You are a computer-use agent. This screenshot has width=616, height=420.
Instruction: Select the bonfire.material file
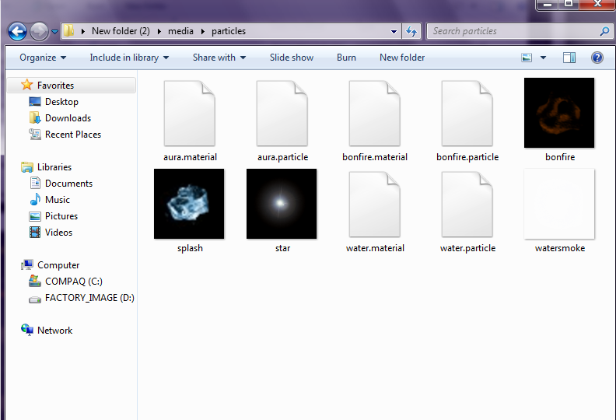pyautogui.click(x=375, y=121)
